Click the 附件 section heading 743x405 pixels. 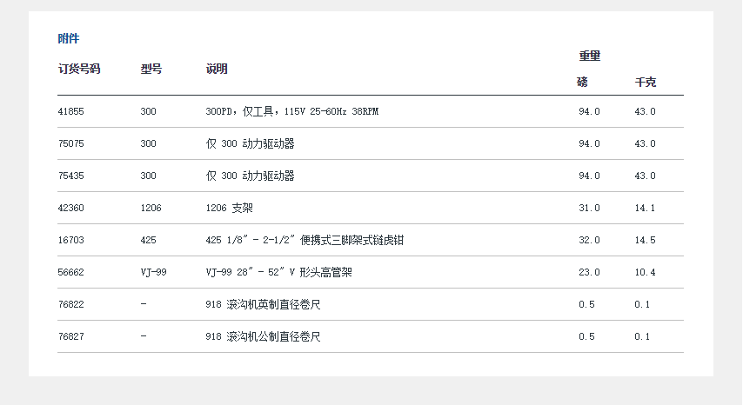tap(69, 38)
